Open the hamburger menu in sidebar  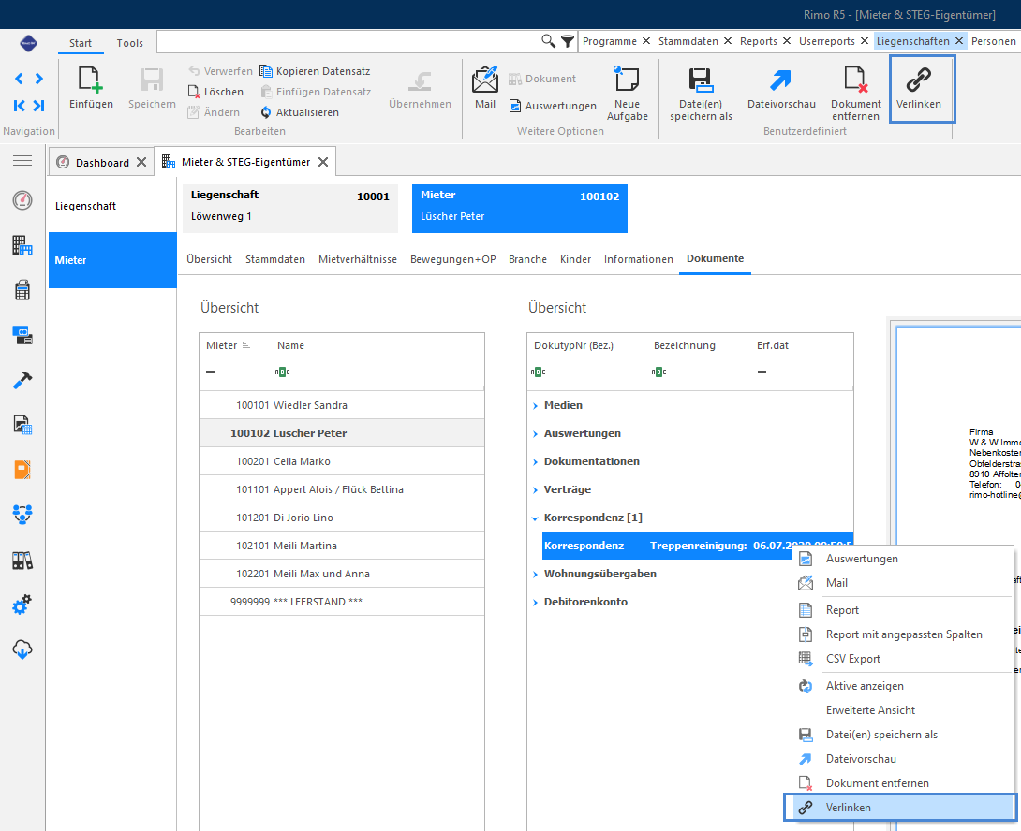(x=22, y=160)
